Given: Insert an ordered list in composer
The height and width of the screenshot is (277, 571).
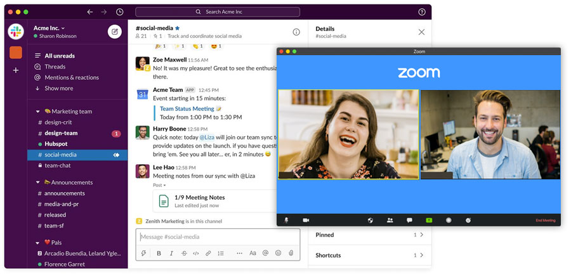Looking at the screenshot, I should click(221, 254).
